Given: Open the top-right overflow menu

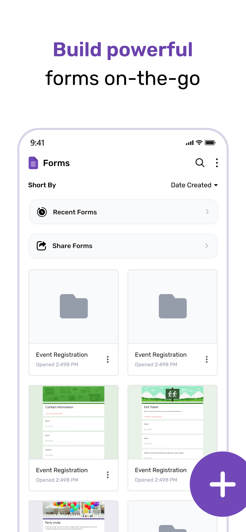Looking at the screenshot, I should point(217,163).
